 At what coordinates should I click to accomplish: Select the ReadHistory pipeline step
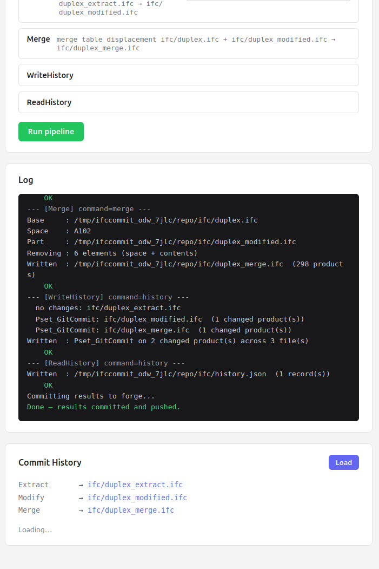tap(188, 102)
